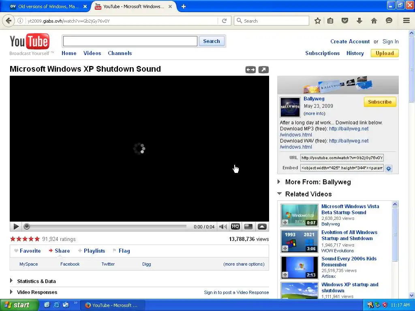Open Microsoft Windows Vista Beta Startup Sound video
This screenshot has height=311, width=415.
(350, 209)
